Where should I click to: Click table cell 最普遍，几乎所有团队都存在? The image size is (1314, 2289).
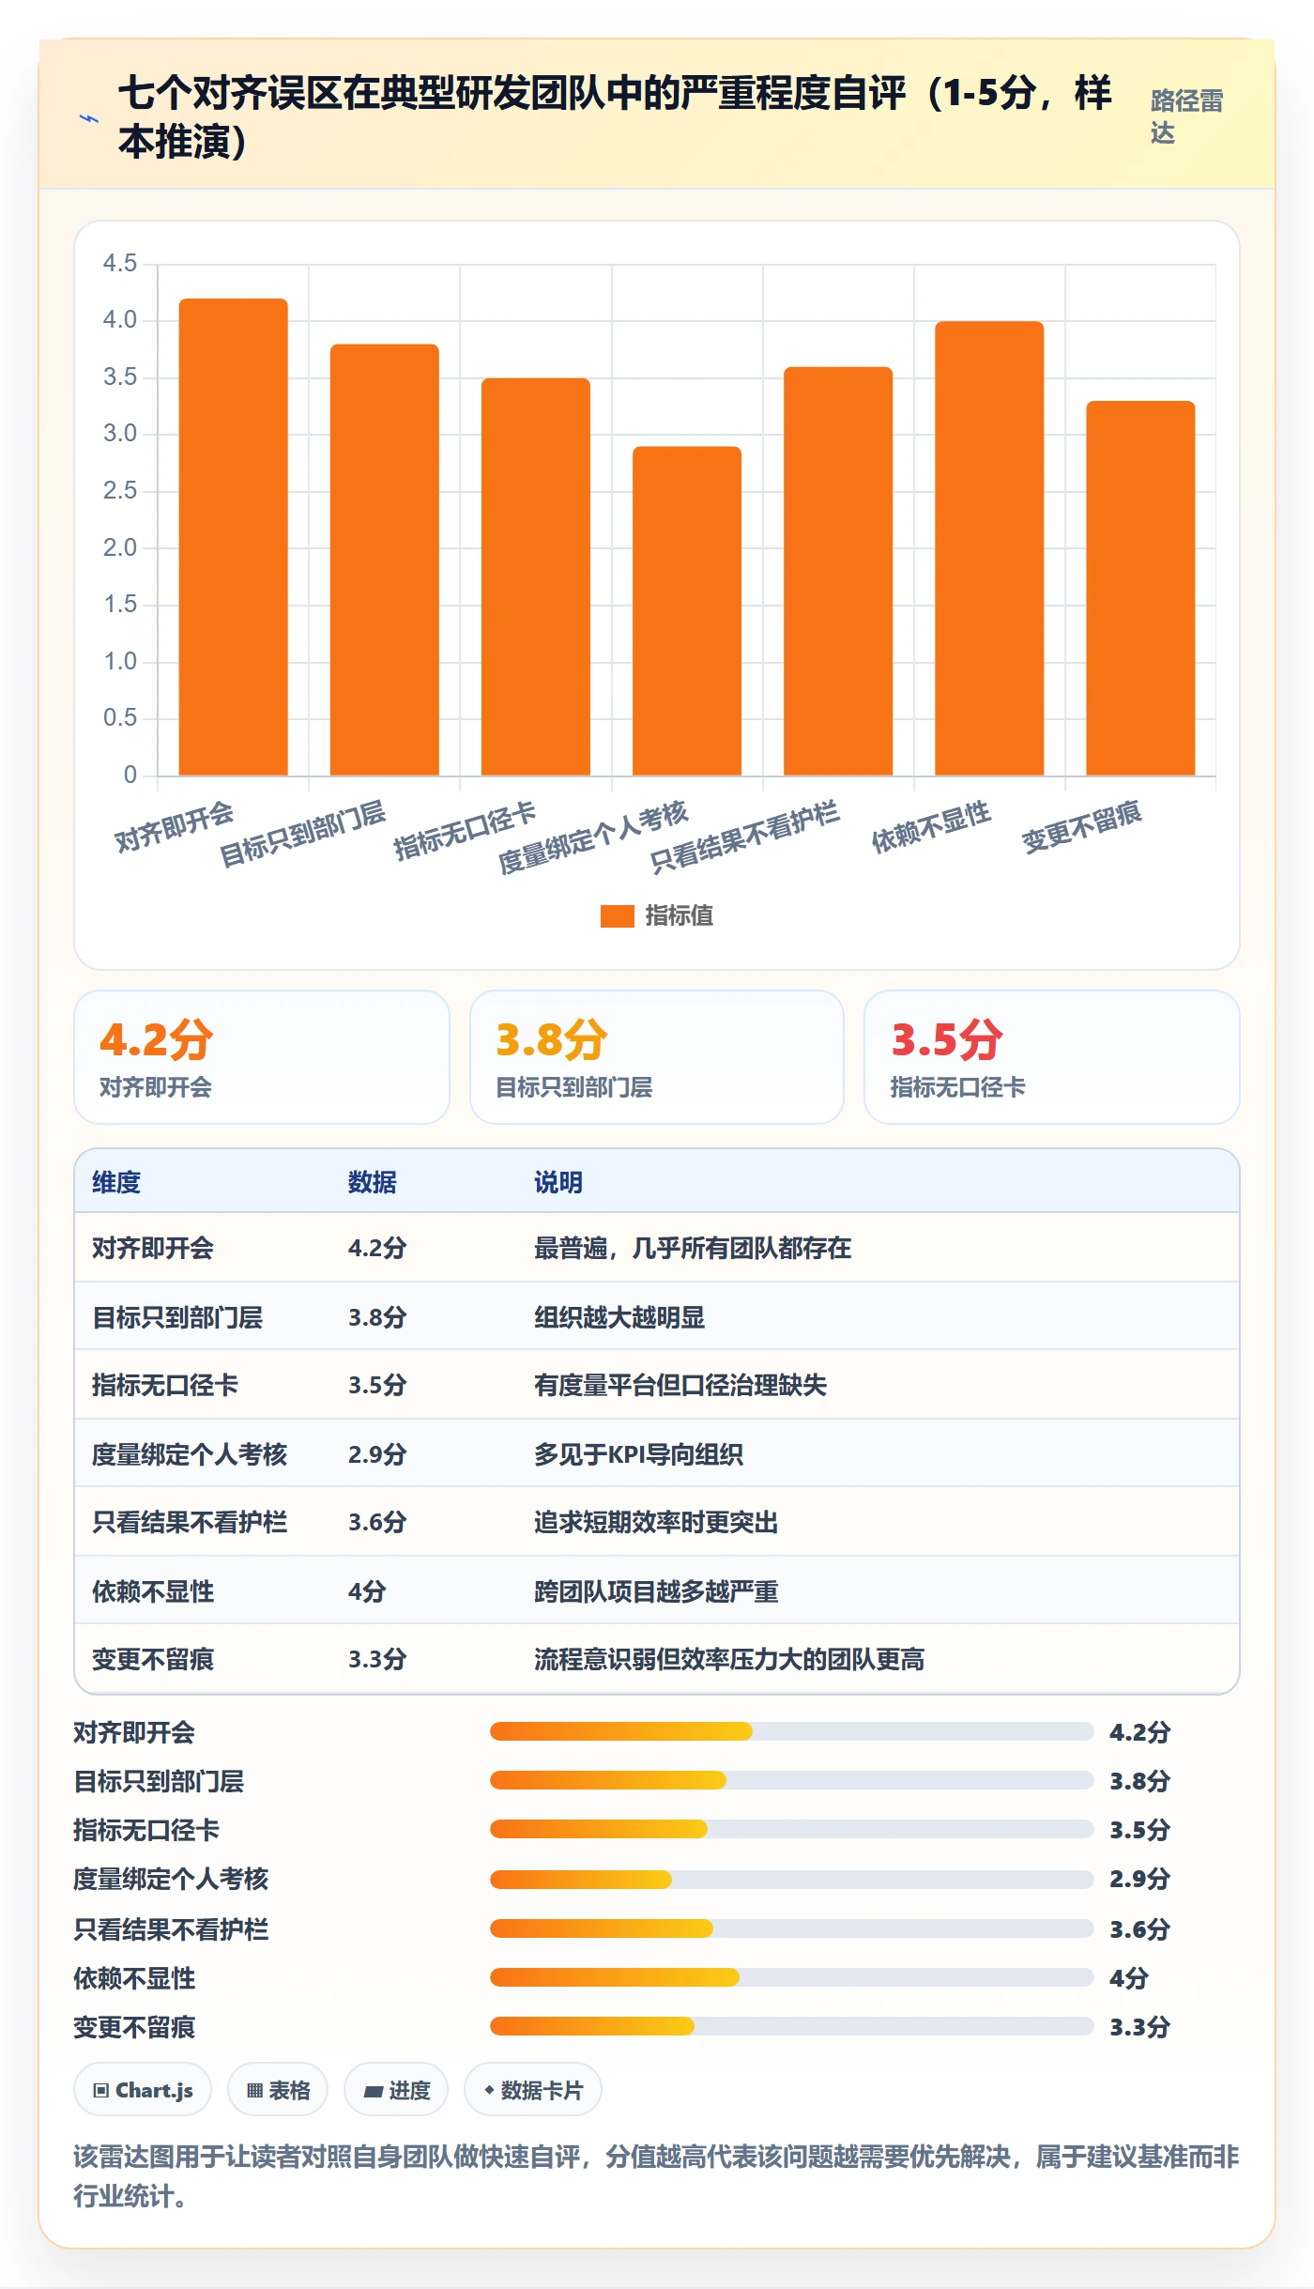click(693, 1248)
